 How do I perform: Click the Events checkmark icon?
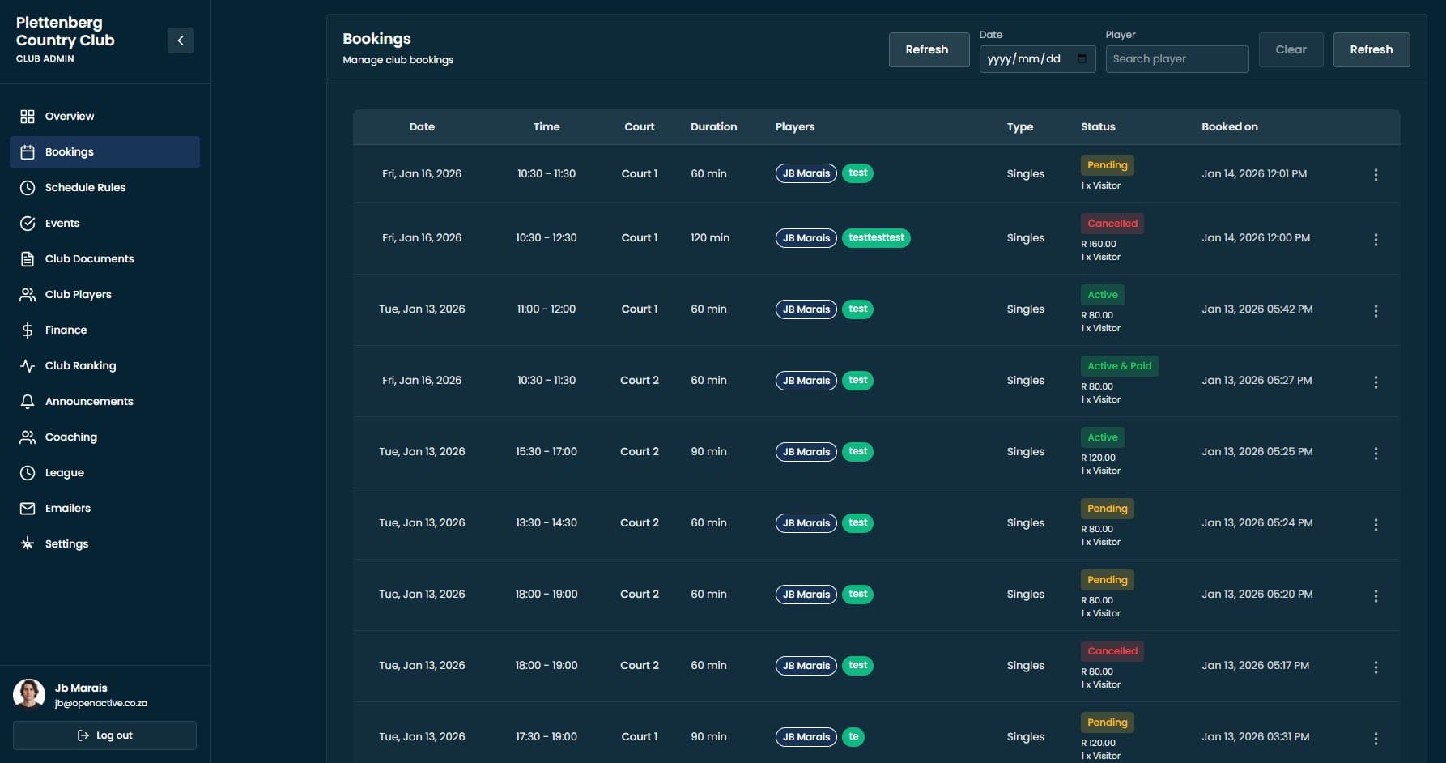click(28, 224)
